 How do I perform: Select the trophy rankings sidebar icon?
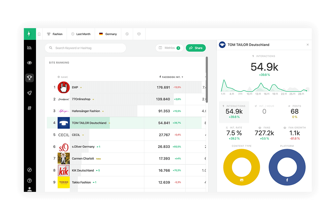(30, 78)
